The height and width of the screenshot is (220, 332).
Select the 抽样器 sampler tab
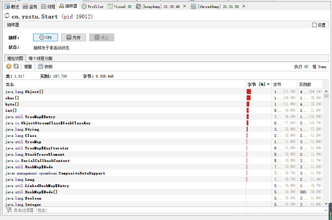click(68, 6)
